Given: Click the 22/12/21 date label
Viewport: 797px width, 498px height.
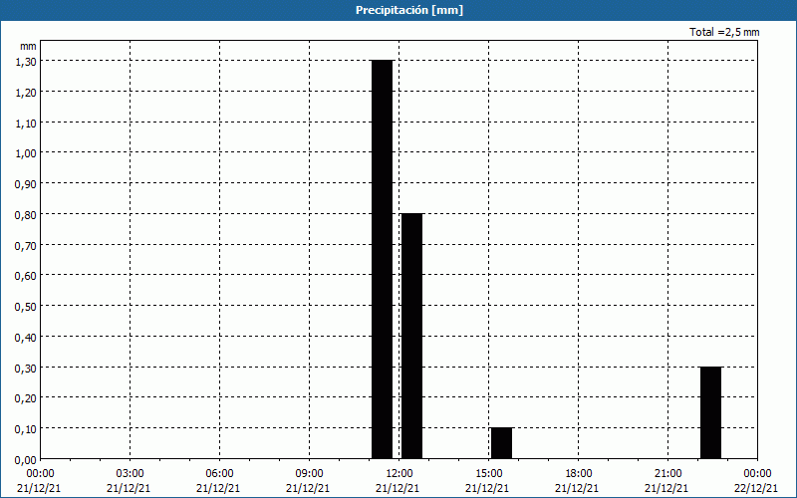Looking at the screenshot, I should tap(756, 488).
